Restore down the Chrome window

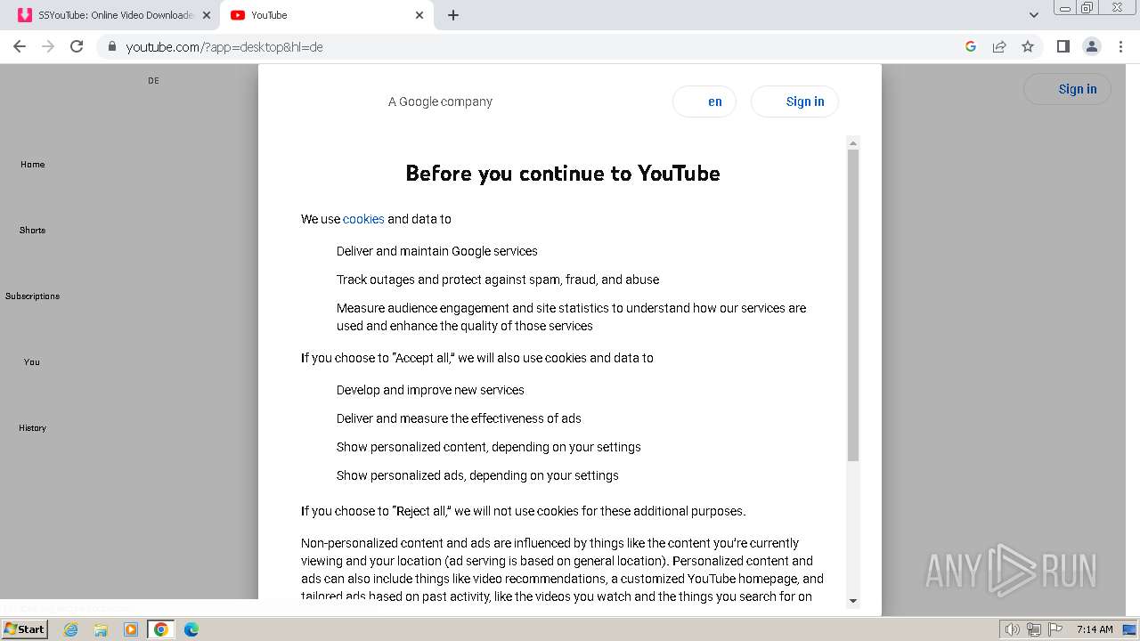click(1087, 7)
